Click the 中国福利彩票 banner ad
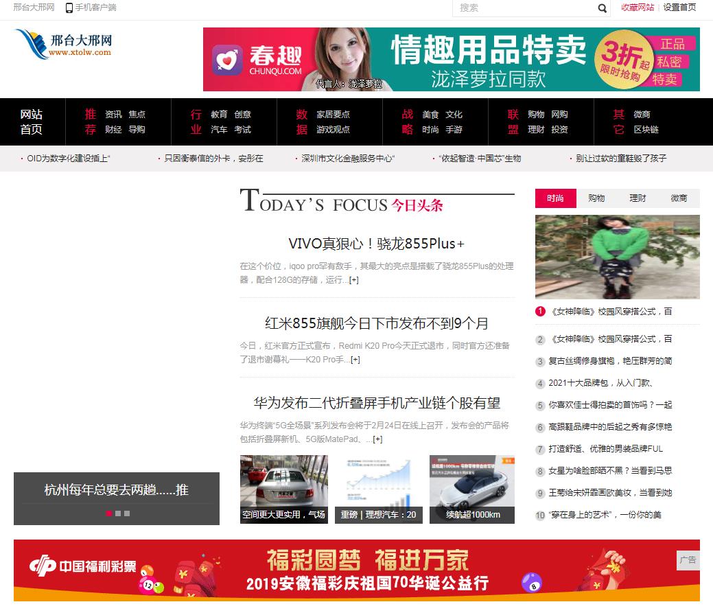713x613 pixels. tap(357, 570)
